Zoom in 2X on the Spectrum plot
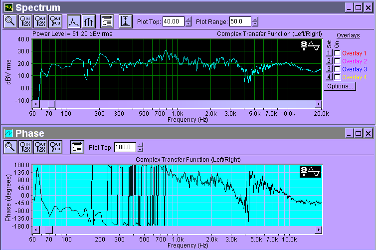The image size is (376, 250). (25, 21)
